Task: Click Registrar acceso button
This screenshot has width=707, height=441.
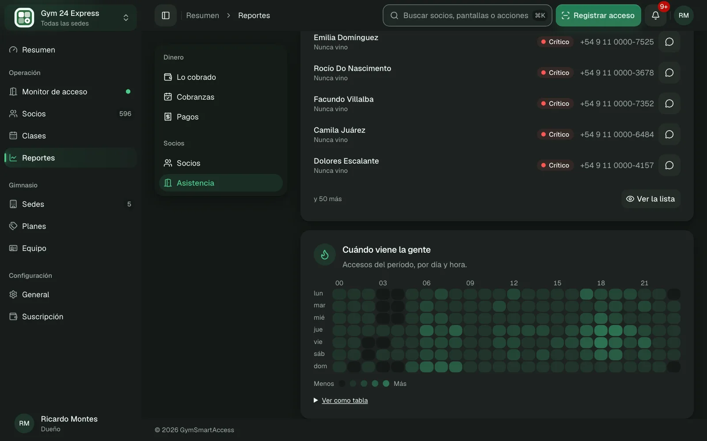Action: tap(598, 15)
